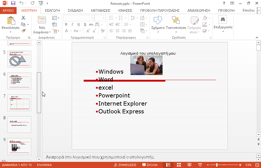This screenshot has height=168, width=261.
Task: Switch to Slide Sorter view
Action: click(x=179, y=165)
